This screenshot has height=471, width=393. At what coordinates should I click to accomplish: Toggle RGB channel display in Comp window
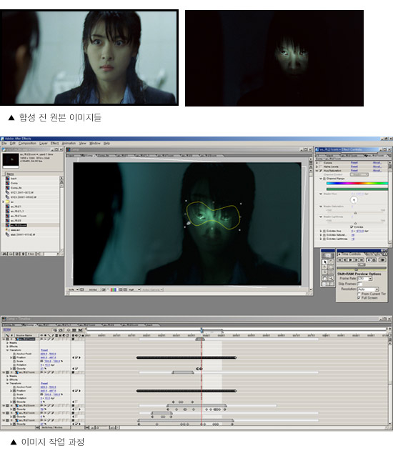pyautogui.click(x=114, y=289)
